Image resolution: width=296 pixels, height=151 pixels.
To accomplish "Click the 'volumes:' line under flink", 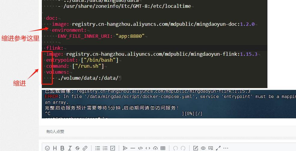I will (57, 72).
